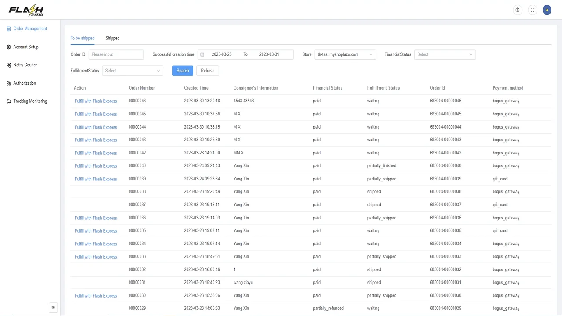Collapse the sidebar with the bottom-left button
Viewport: 562px width, 316px height.
click(x=53, y=307)
